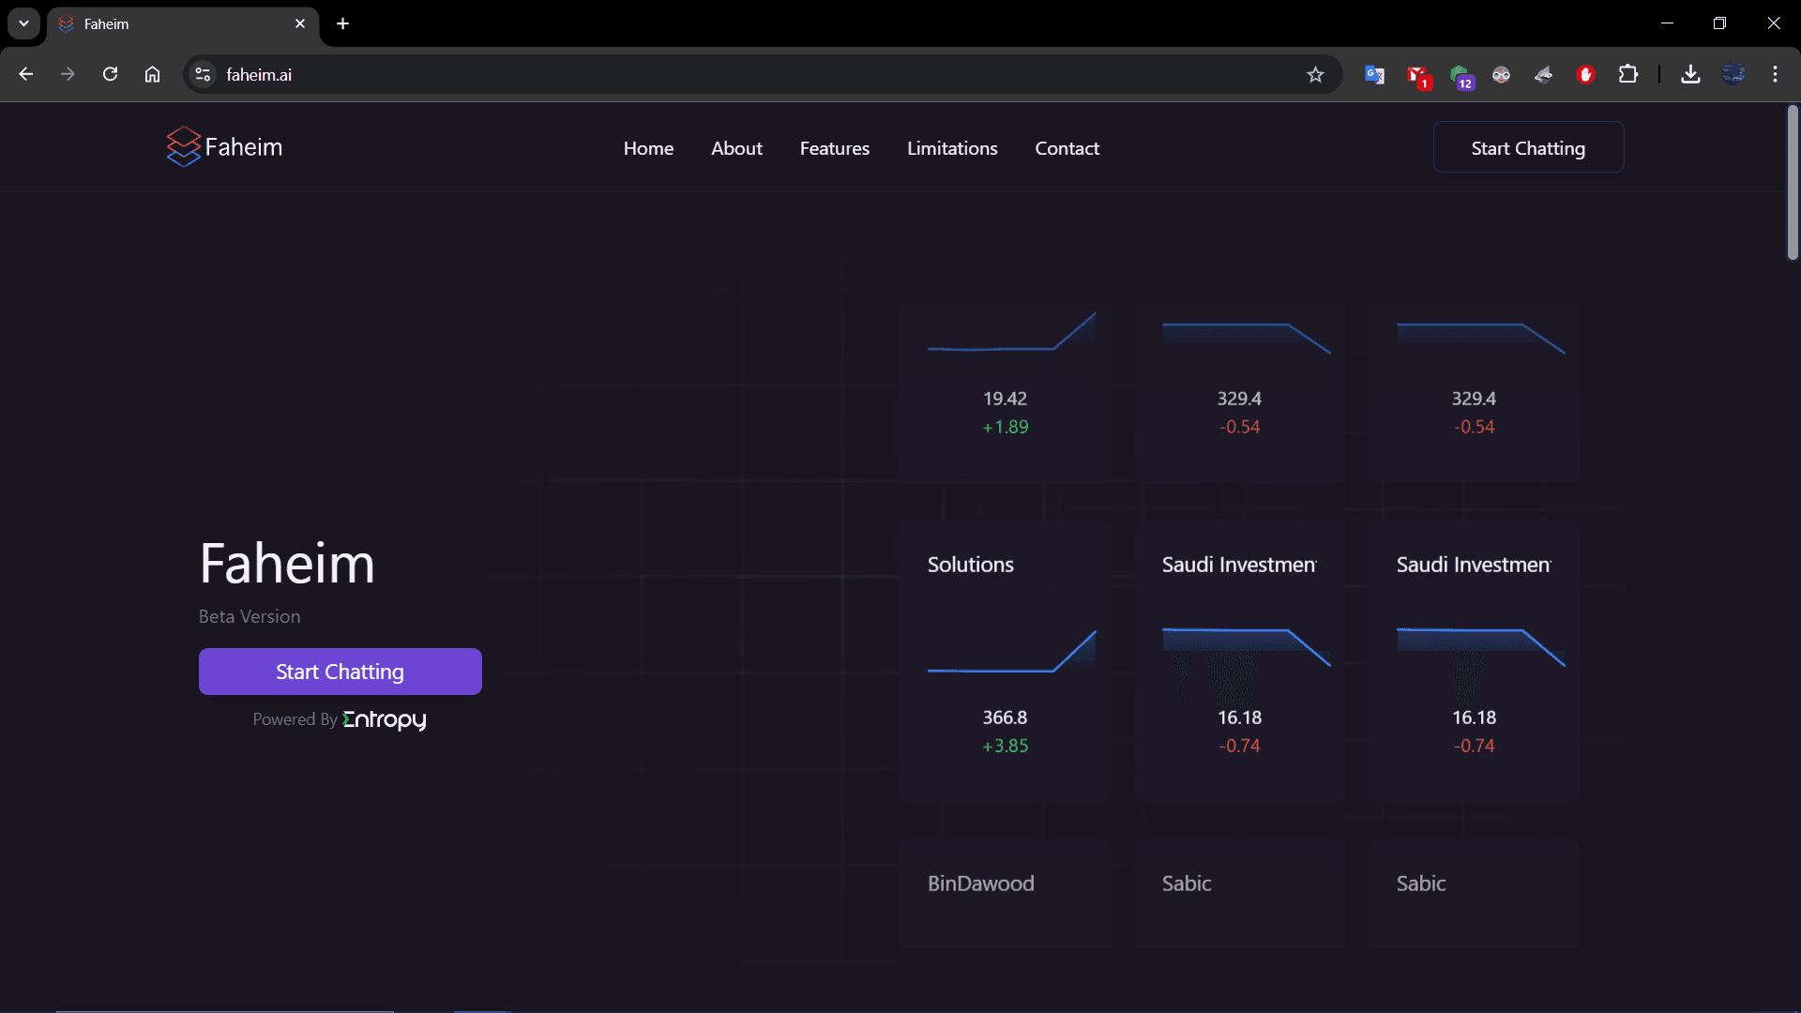Expand the tab search dropdown arrow
The width and height of the screenshot is (1801, 1013).
(x=23, y=23)
